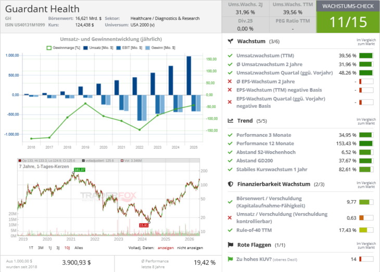
Task: Click the 15,81 low price marker
Action: pos(144,225)
